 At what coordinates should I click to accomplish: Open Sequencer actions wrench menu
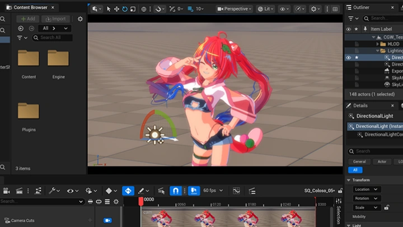coord(54,191)
